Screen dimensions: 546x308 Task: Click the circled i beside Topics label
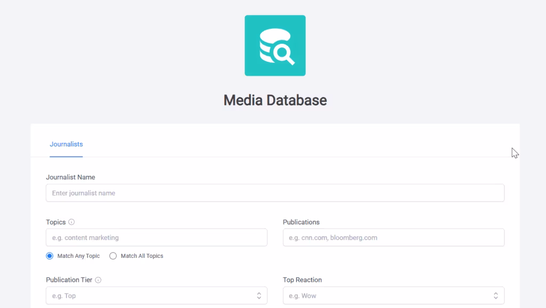point(70,222)
